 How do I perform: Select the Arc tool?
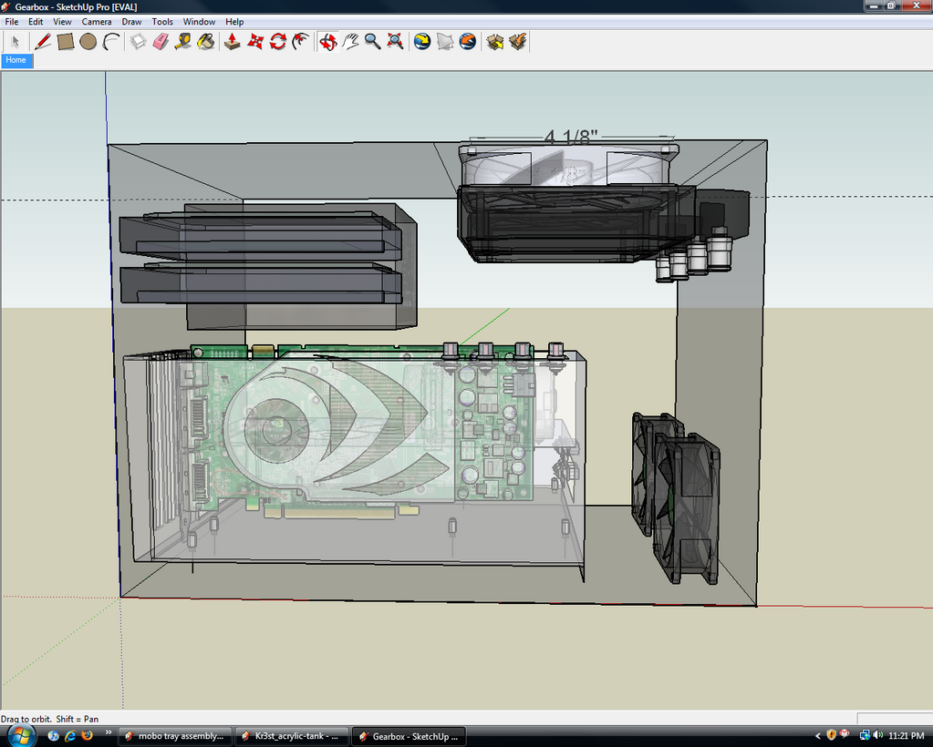(111, 42)
